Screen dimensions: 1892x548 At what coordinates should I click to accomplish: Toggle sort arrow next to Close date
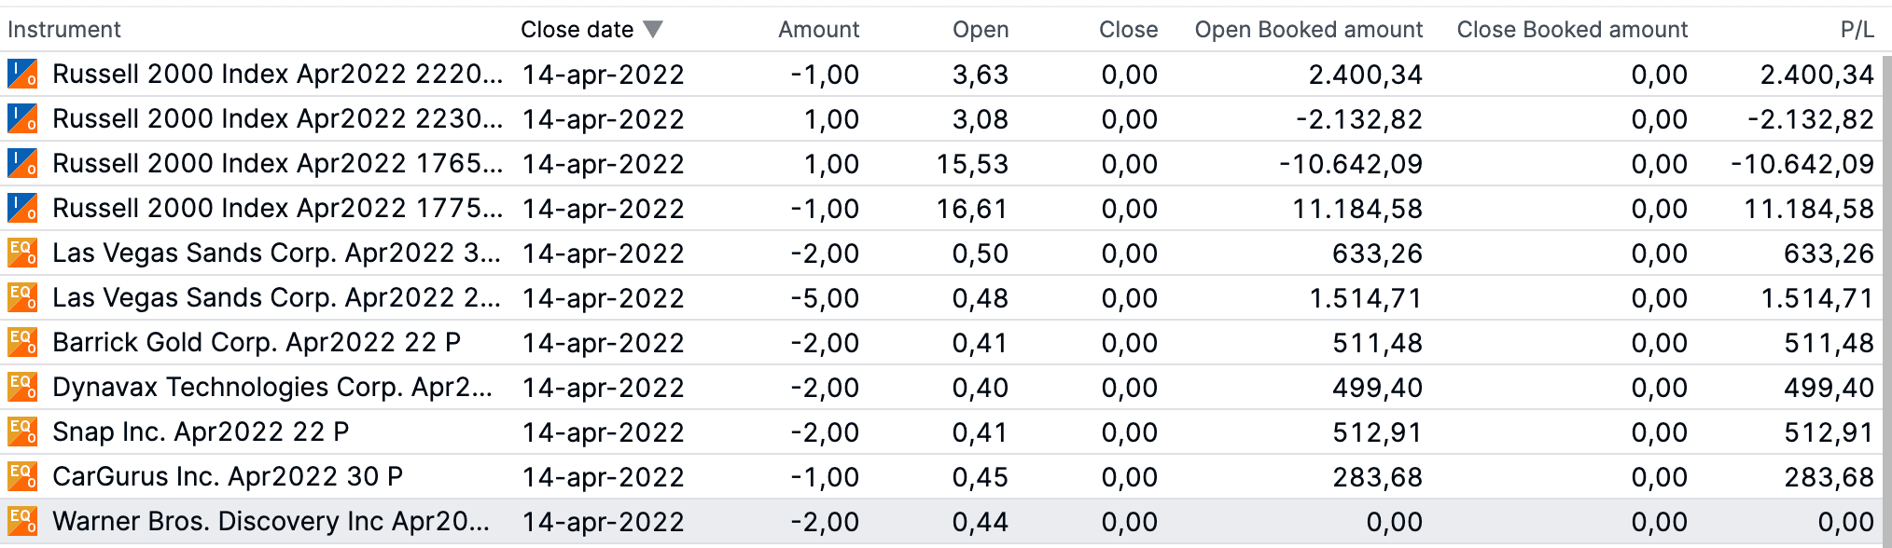click(653, 30)
